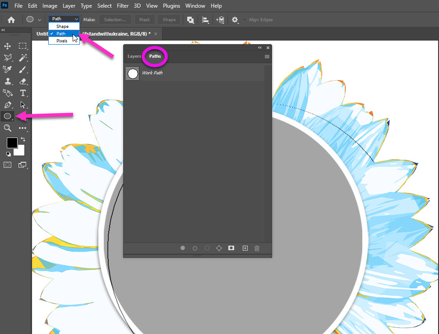Open the Select menu
This screenshot has width=439, height=334.
(104, 5)
